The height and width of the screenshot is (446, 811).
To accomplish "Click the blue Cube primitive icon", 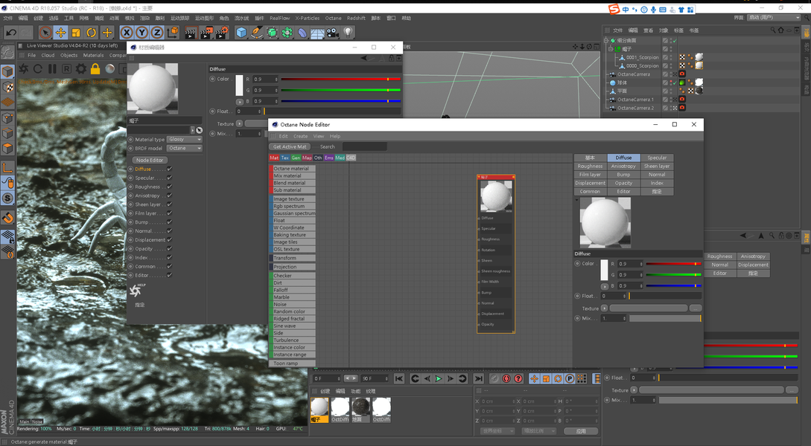I will tap(241, 33).
